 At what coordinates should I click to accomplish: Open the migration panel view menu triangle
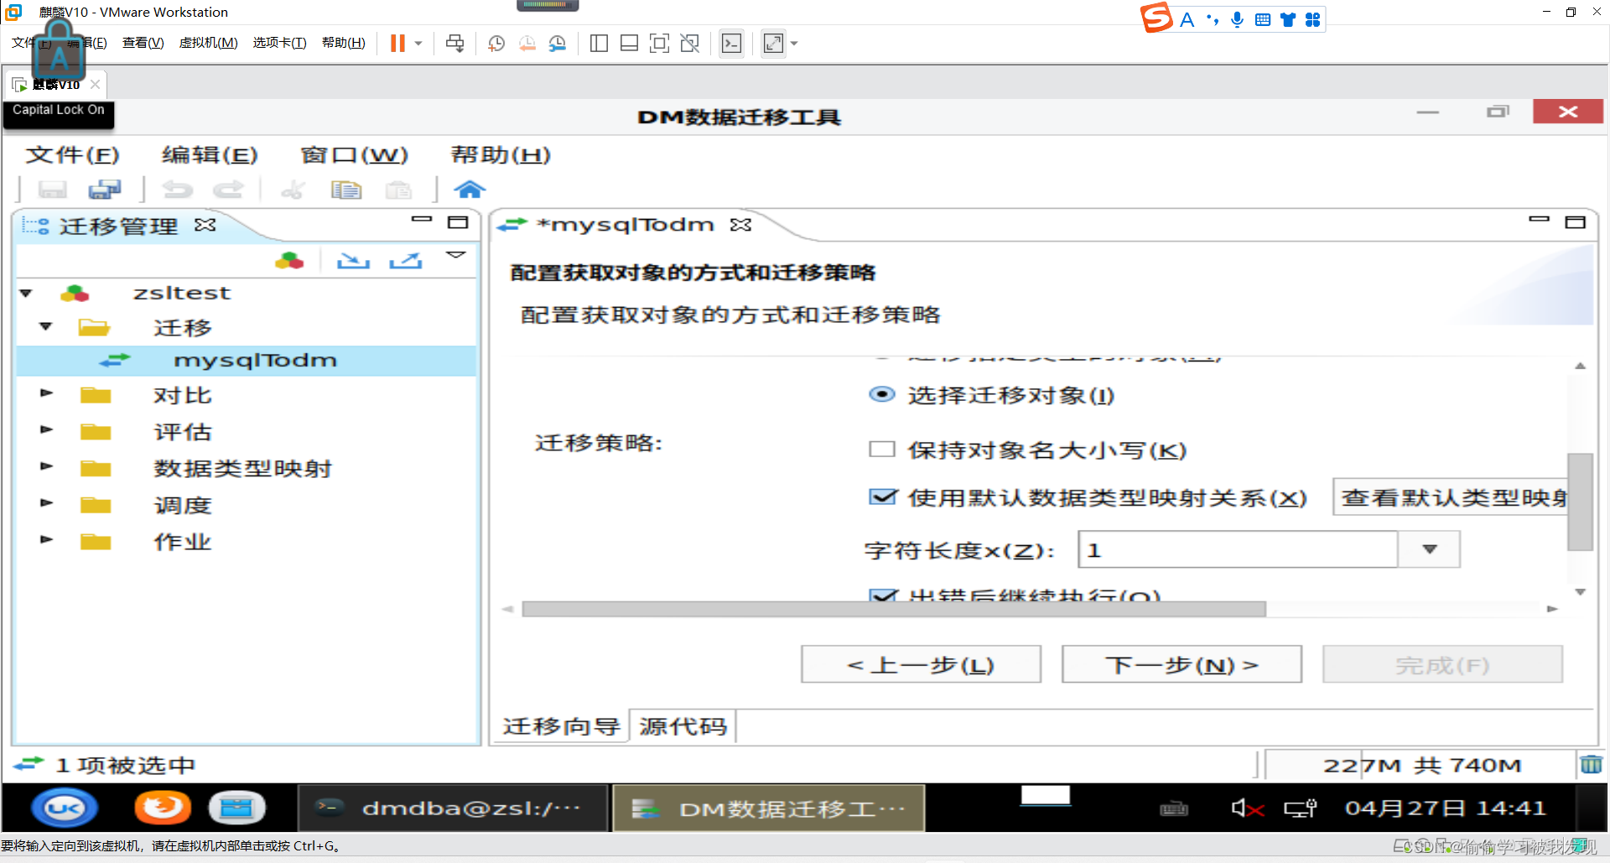pyautogui.click(x=455, y=254)
